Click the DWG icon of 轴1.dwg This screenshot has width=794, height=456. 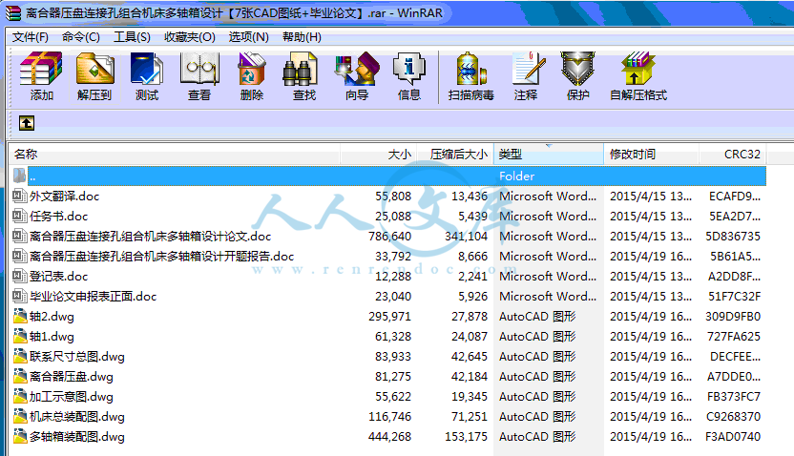pos(20,336)
